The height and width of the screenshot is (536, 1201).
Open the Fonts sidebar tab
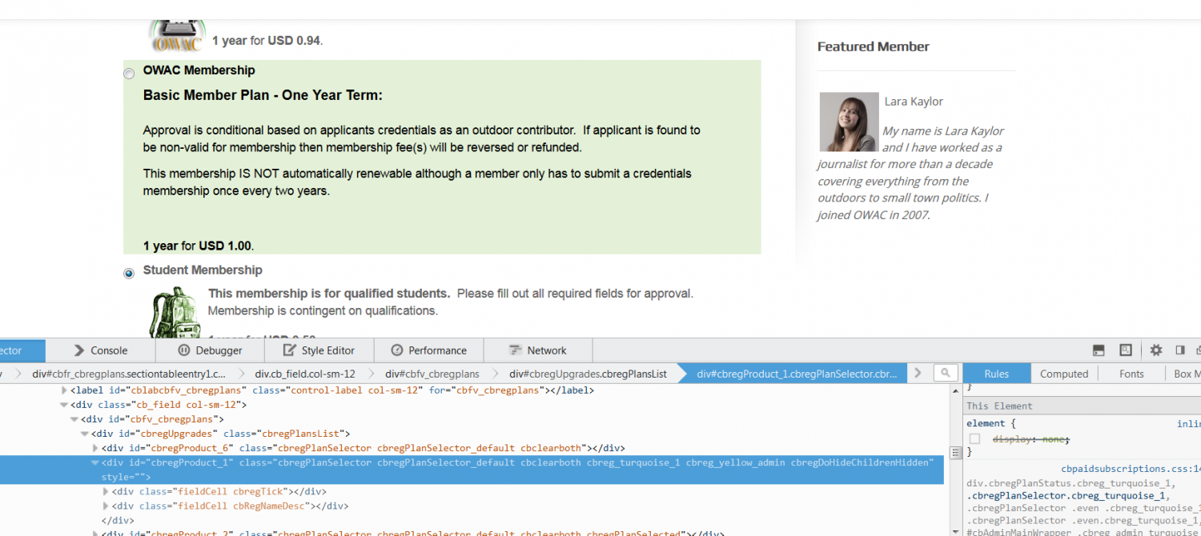[1131, 374]
